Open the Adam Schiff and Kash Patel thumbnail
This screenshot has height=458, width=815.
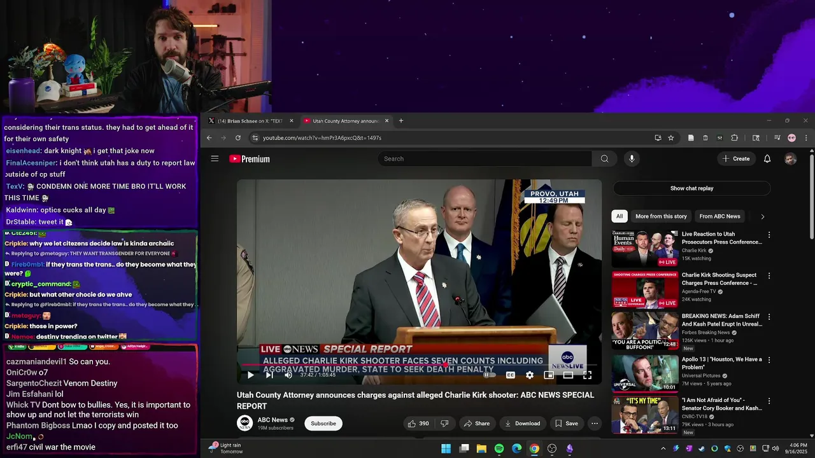click(x=645, y=330)
